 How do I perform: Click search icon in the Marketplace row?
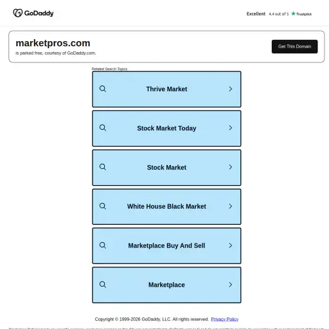pyautogui.click(x=103, y=285)
